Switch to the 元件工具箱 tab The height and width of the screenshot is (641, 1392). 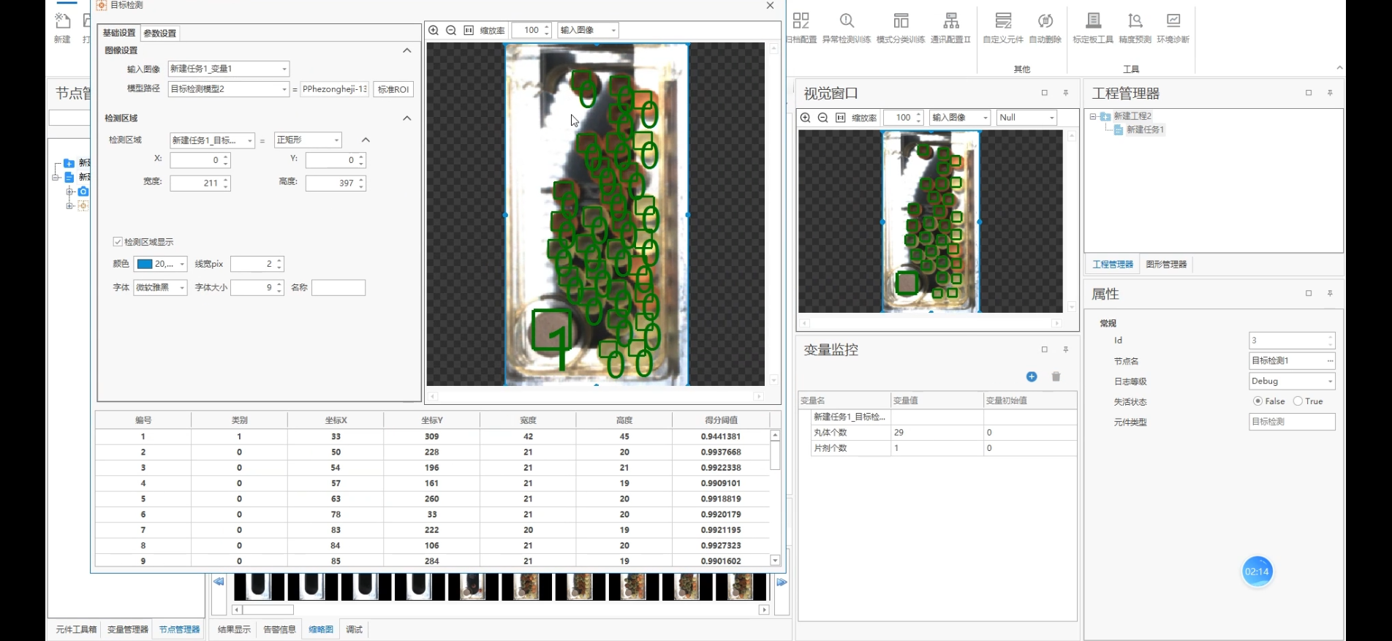click(76, 629)
